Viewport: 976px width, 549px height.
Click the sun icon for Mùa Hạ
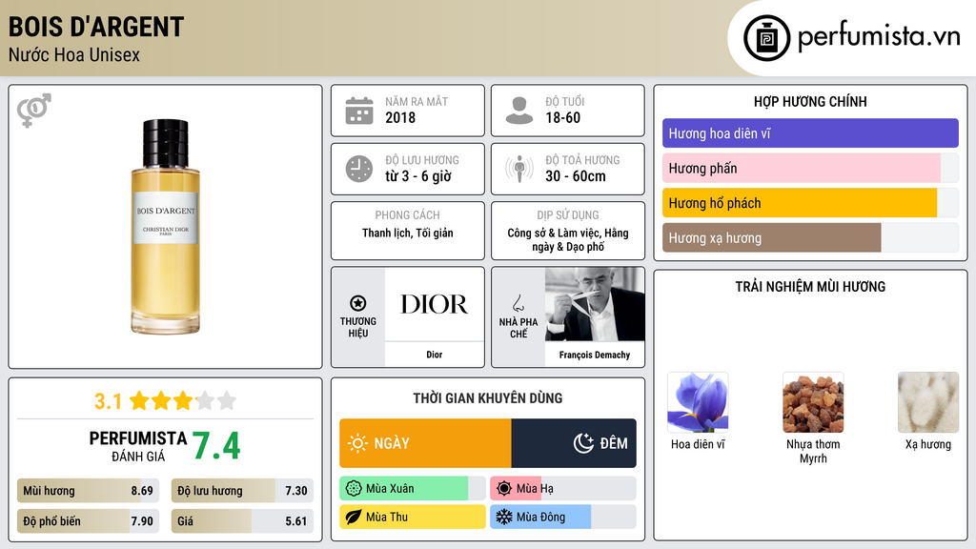point(504,489)
